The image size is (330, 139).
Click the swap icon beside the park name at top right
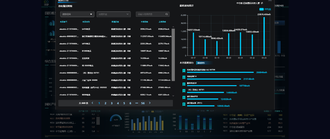262,3
